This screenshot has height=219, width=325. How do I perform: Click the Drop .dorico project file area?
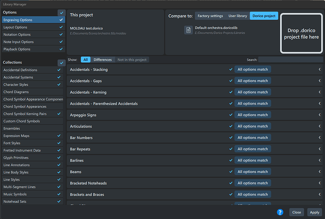(301, 33)
